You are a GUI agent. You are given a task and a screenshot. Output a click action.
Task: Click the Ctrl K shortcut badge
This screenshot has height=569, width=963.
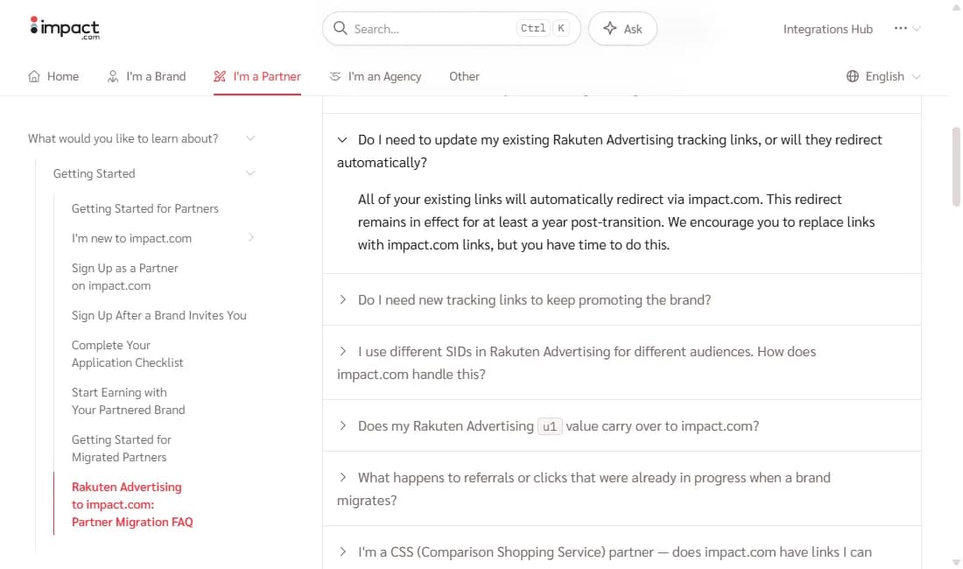pos(544,28)
